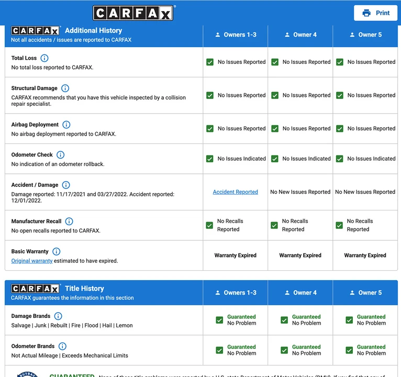Click Odometer Check check mark for Owner 5
Screen dimensions: 401x377
[x=340, y=159]
